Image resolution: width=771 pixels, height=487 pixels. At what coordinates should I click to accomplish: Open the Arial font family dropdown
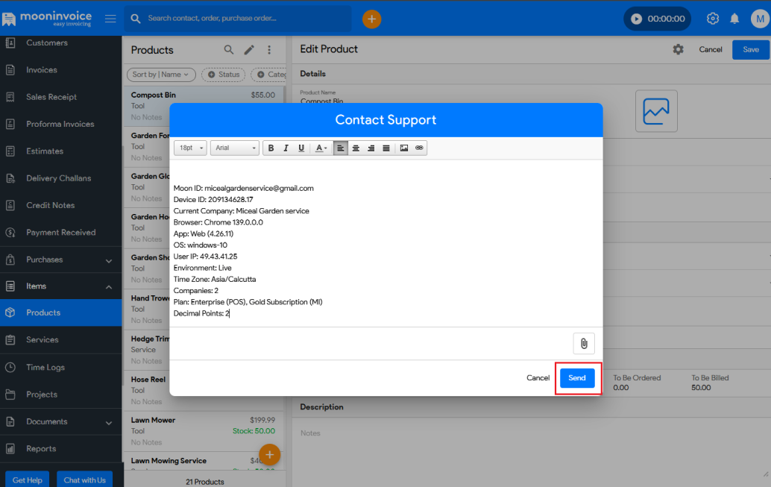point(235,148)
